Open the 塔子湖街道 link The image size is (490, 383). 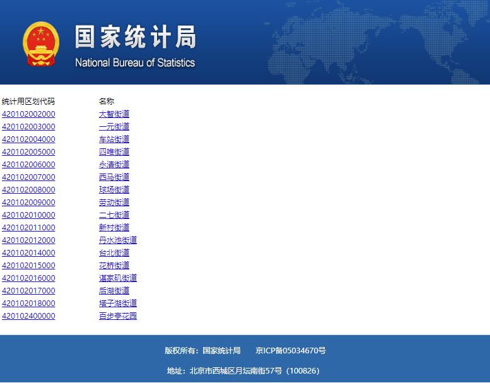[x=118, y=303]
